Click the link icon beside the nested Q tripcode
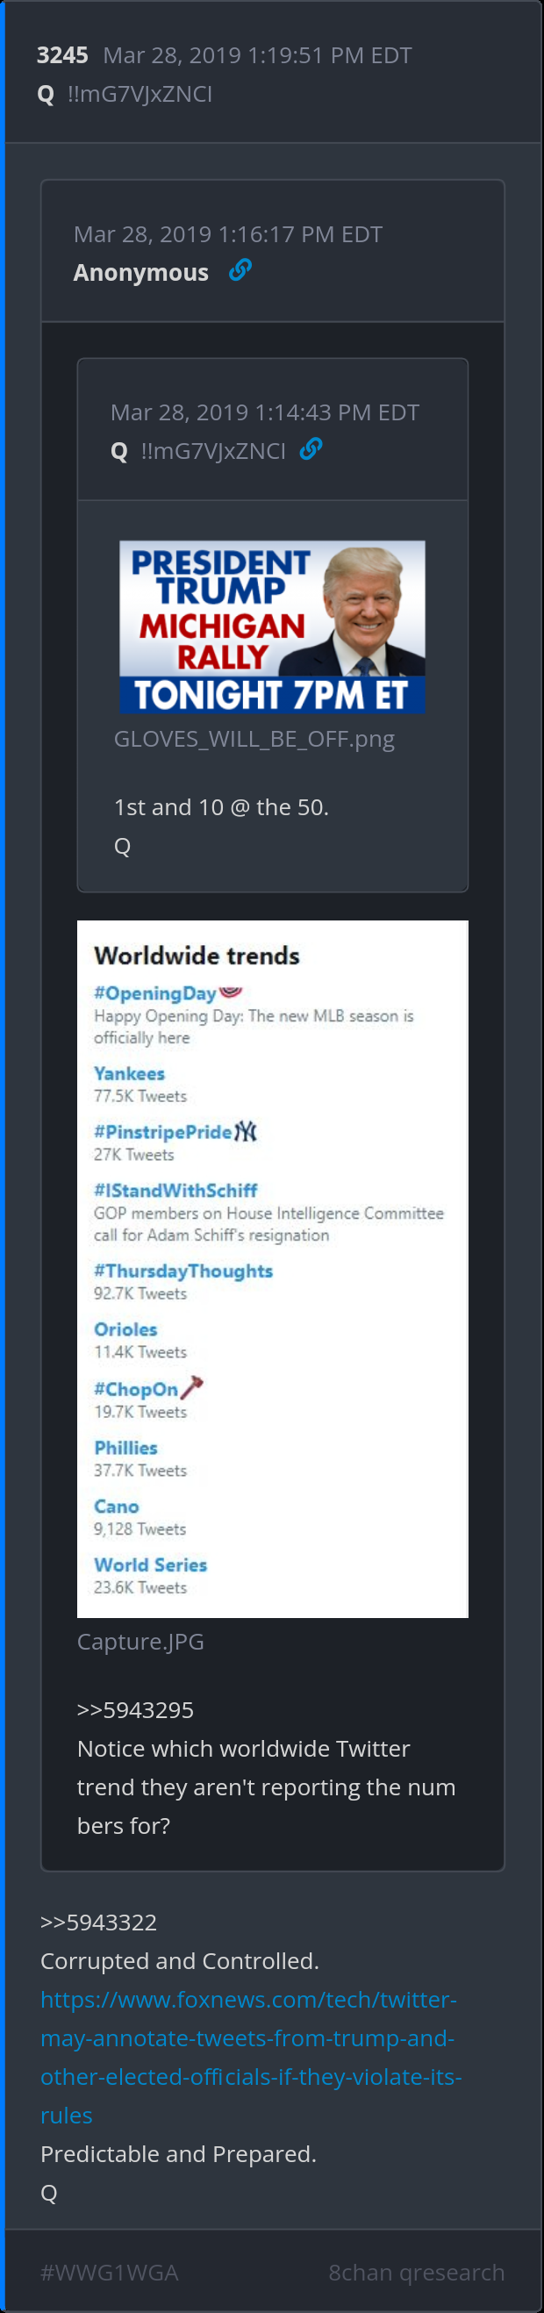 click(x=311, y=449)
